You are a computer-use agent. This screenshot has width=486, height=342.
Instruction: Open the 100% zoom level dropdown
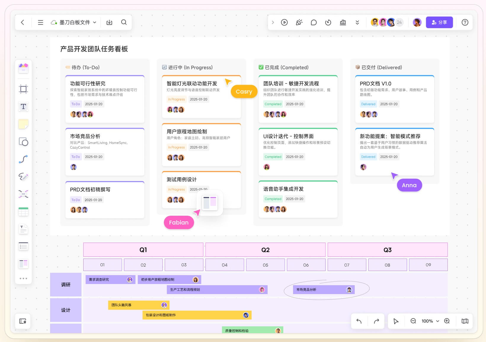(x=430, y=321)
